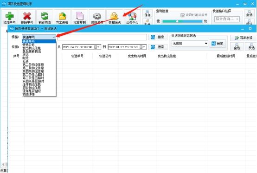Screen dimensions: 257x173
Task: Select 发出物流信息 in the dropdown list
Action: pyautogui.click(x=39, y=48)
